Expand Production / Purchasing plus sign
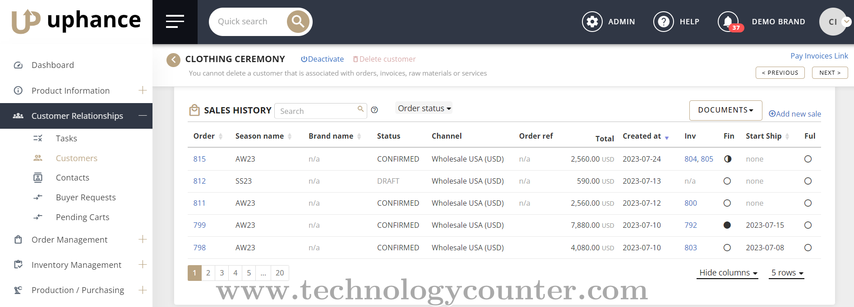The width and height of the screenshot is (854, 307). [x=143, y=290]
